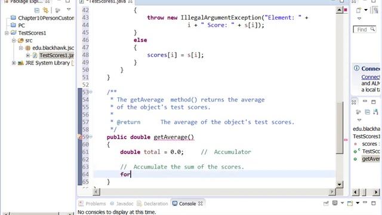Click the getAverage() method name
The width and height of the screenshot is (382, 215).
(174, 137)
